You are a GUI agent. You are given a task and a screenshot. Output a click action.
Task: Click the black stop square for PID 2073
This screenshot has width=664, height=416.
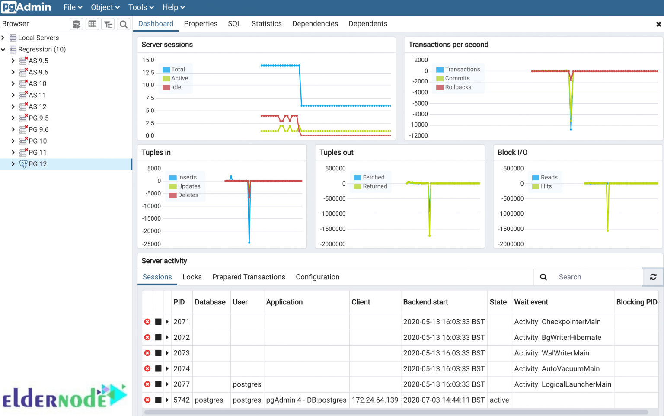158,353
